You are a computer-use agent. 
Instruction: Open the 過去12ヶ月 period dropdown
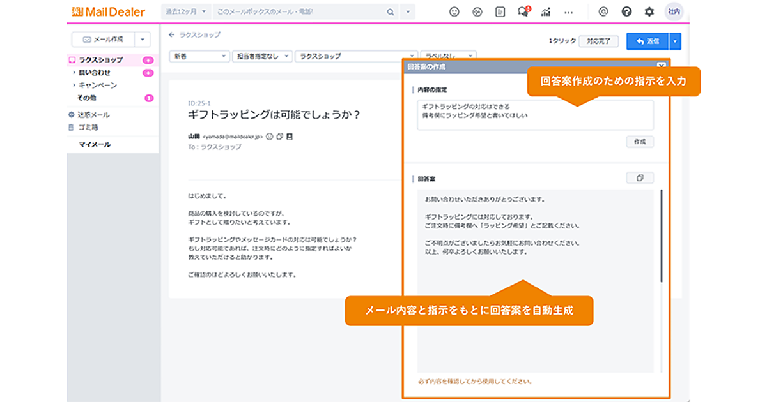coord(186,11)
